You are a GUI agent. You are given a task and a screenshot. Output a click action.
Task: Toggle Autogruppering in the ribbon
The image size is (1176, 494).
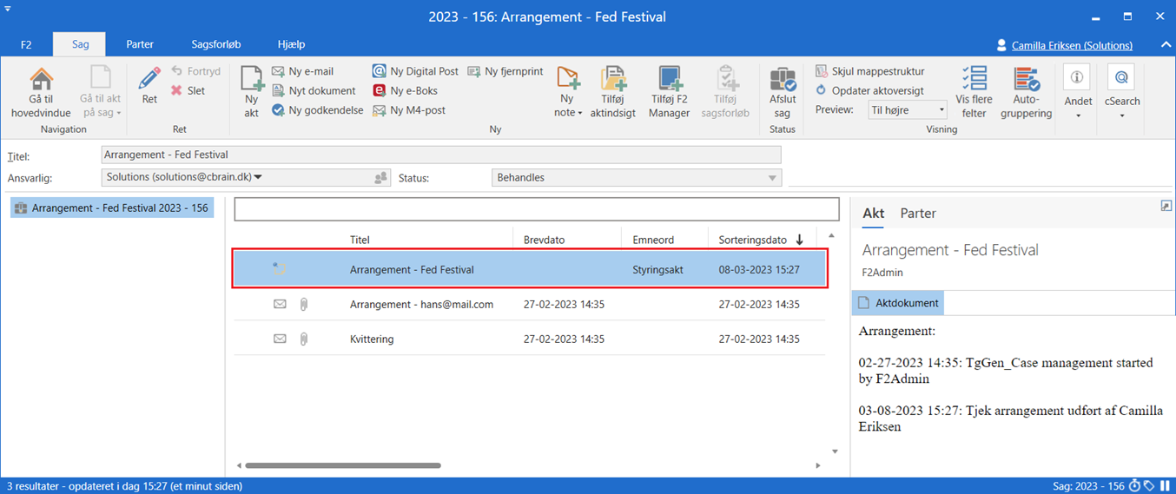1026,92
